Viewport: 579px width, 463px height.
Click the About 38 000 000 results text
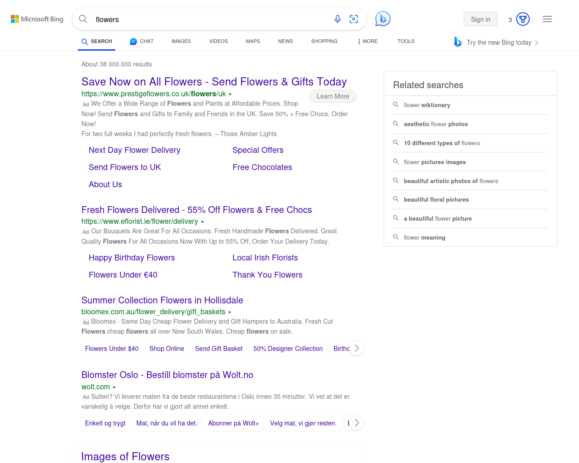tap(117, 64)
